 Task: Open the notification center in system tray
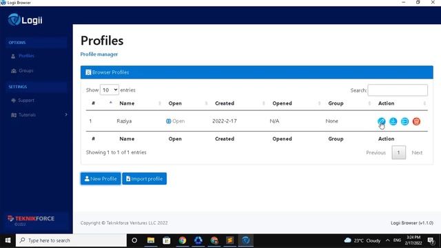[x=431, y=240]
